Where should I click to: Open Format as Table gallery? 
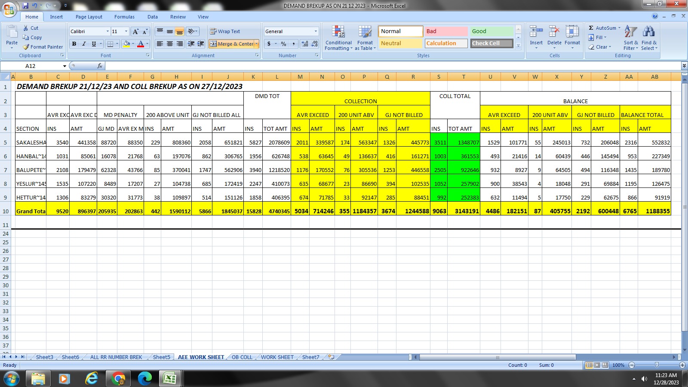[x=365, y=38]
